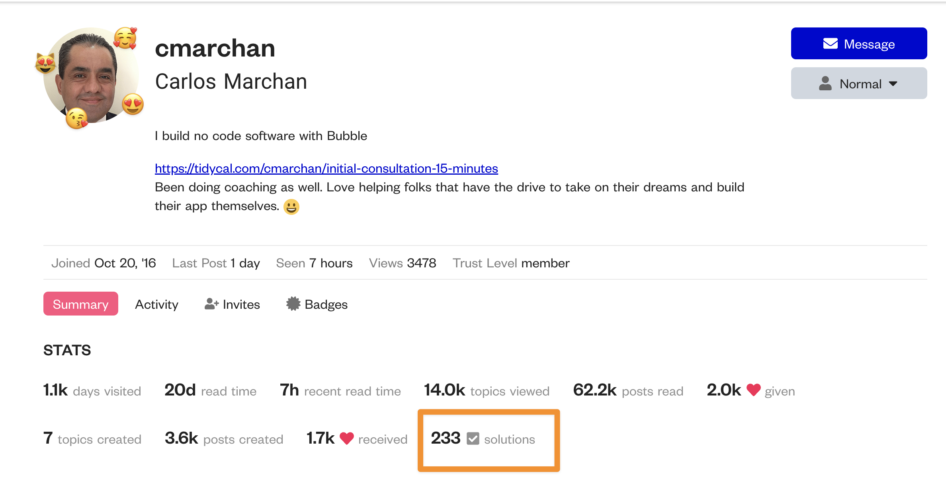Click the 233 solutions stat
The width and height of the screenshot is (946, 487).
pos(483,439)
